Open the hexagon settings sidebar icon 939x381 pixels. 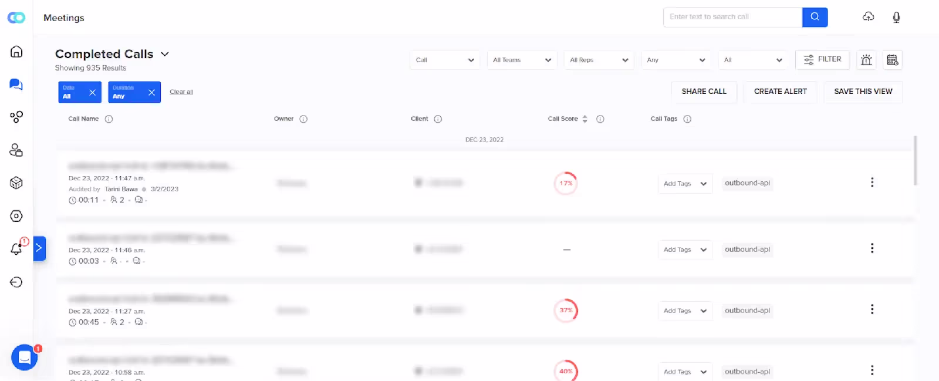click(x=16, y=216)
